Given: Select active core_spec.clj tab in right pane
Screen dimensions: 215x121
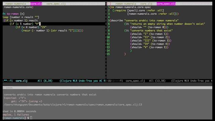Looking at the screenshot, I should tap(166, 4).
